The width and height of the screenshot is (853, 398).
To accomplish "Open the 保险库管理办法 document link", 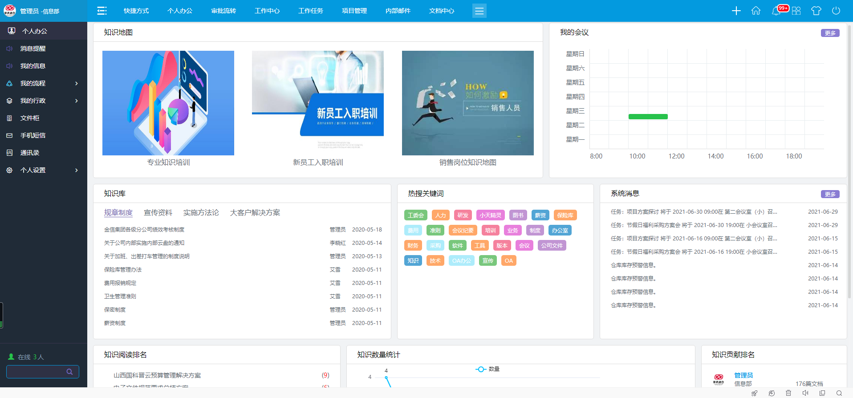I will [x=123, y=270].
